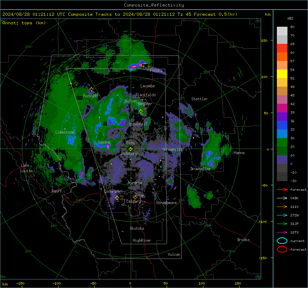Screen dimensions: 308x288
Task: Click the slate purple 0-10 dBZ swatch
Action: click(x=282, y=160)
